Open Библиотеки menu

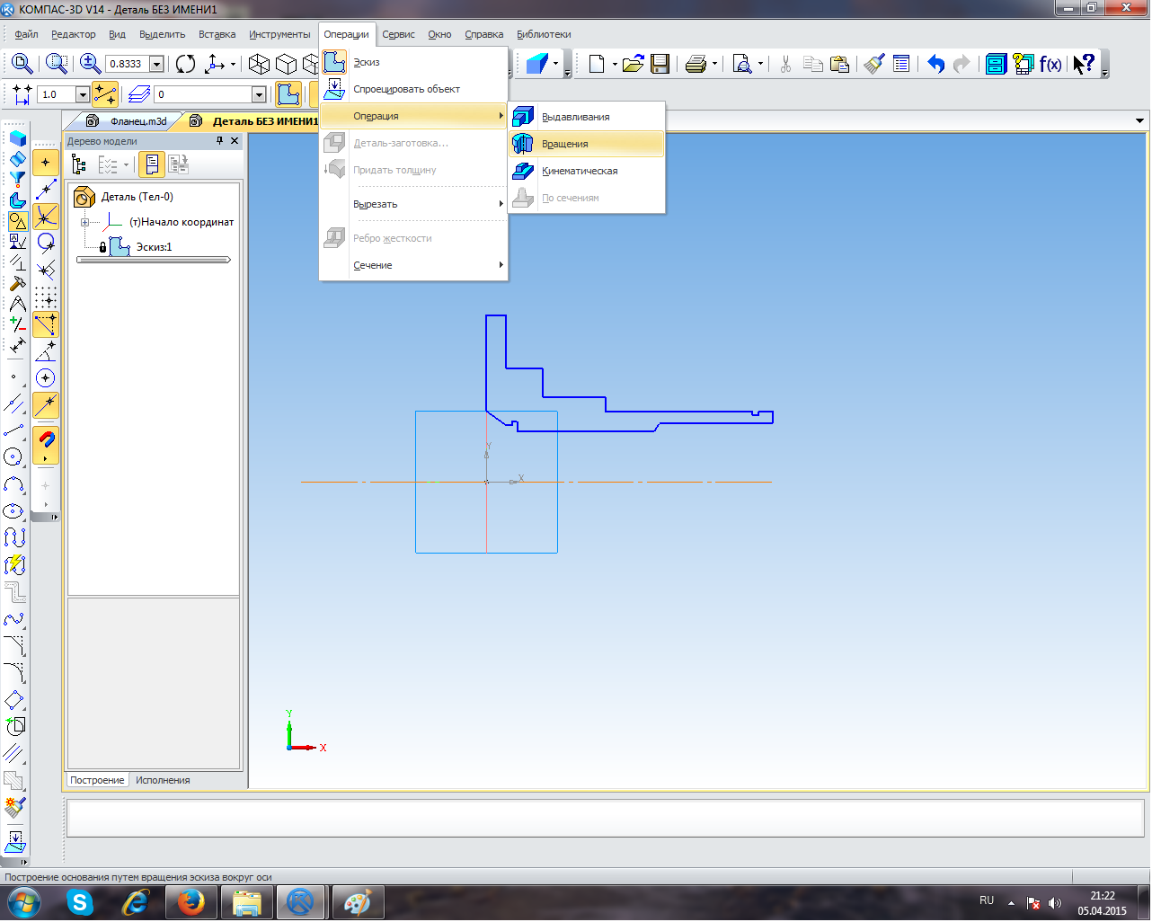coord(544,34)
